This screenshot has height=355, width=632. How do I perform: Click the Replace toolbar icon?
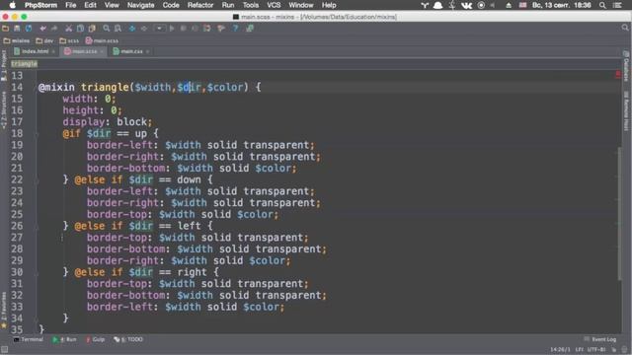(118, 29)
